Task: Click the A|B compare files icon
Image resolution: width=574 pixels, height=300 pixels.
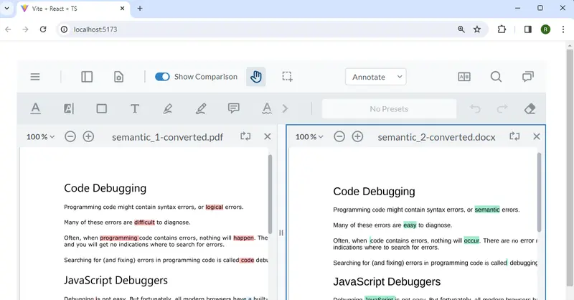Action: [464, 77]
